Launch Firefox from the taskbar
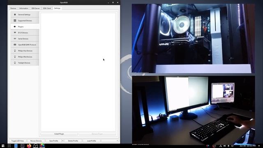 click(x=29, y=146)
